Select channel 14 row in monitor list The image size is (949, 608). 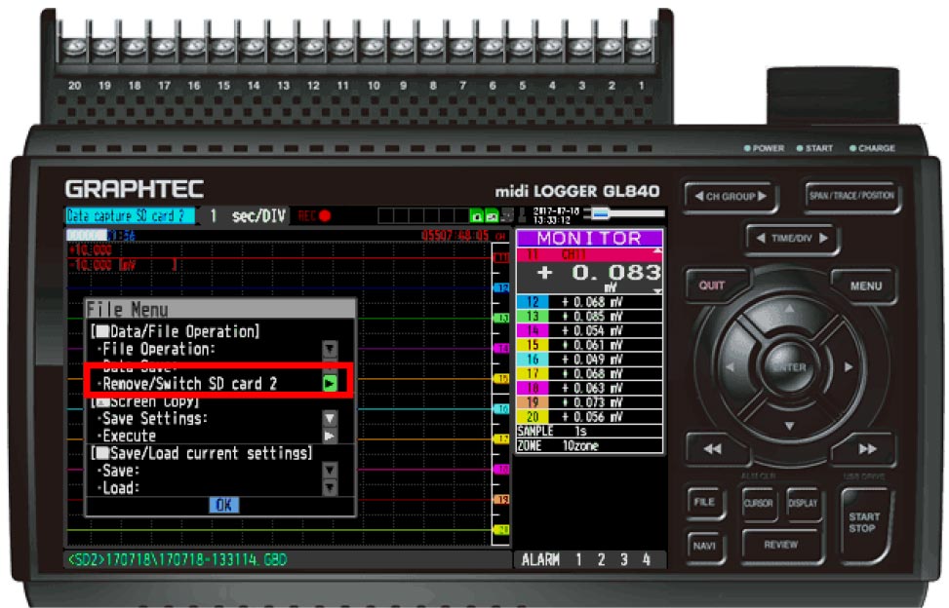589,330
